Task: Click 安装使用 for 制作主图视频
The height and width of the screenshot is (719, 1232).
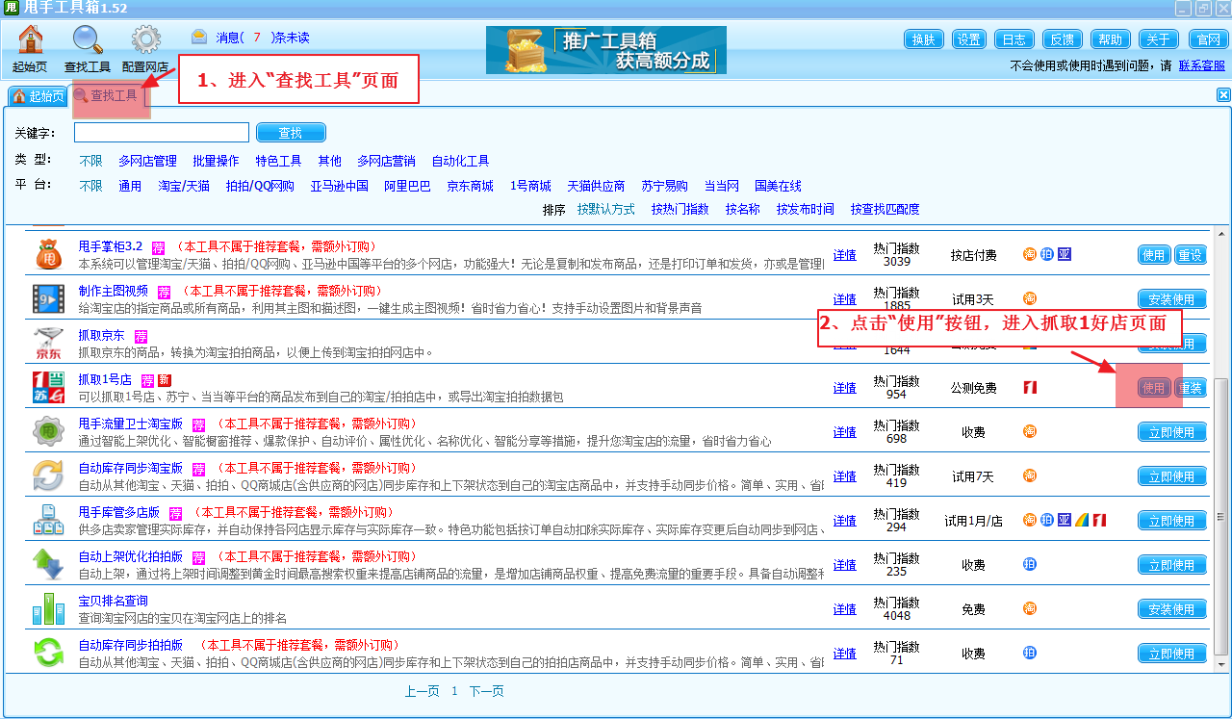Action: (1172, 299)
